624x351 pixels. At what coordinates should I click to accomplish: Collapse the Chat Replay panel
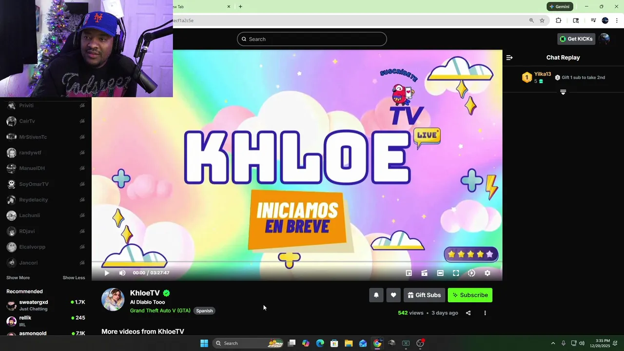(x=509, y=58)
